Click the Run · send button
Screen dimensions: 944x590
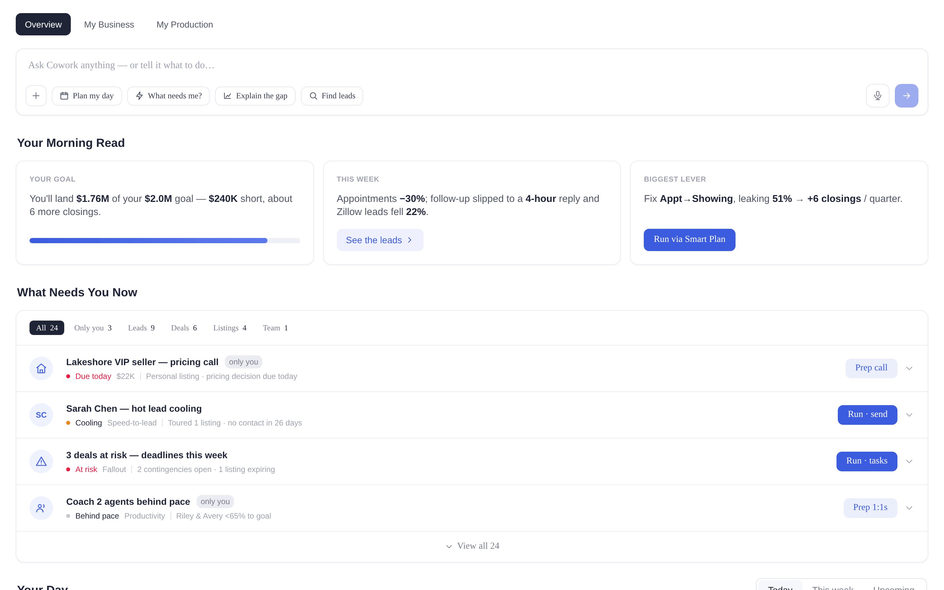coord(867,415)
